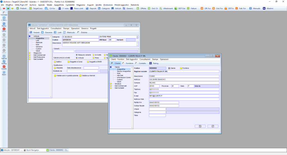Open Offerte in the toolbar
The image size is (287, 155).
141,8
